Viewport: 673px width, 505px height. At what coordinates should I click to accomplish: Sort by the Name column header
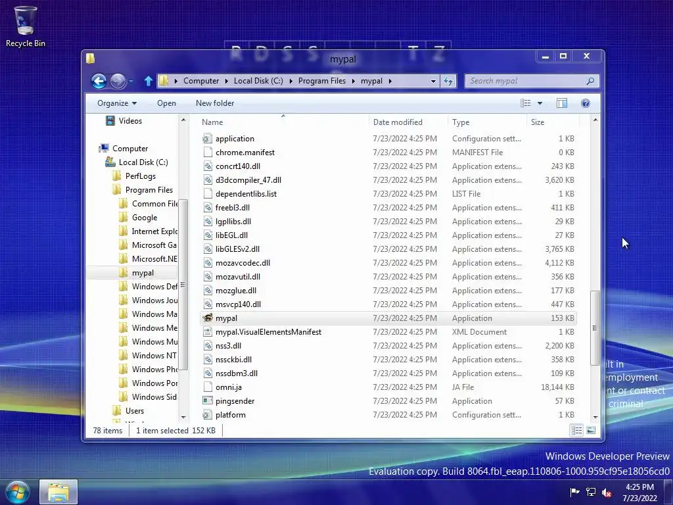pos(283,122)
